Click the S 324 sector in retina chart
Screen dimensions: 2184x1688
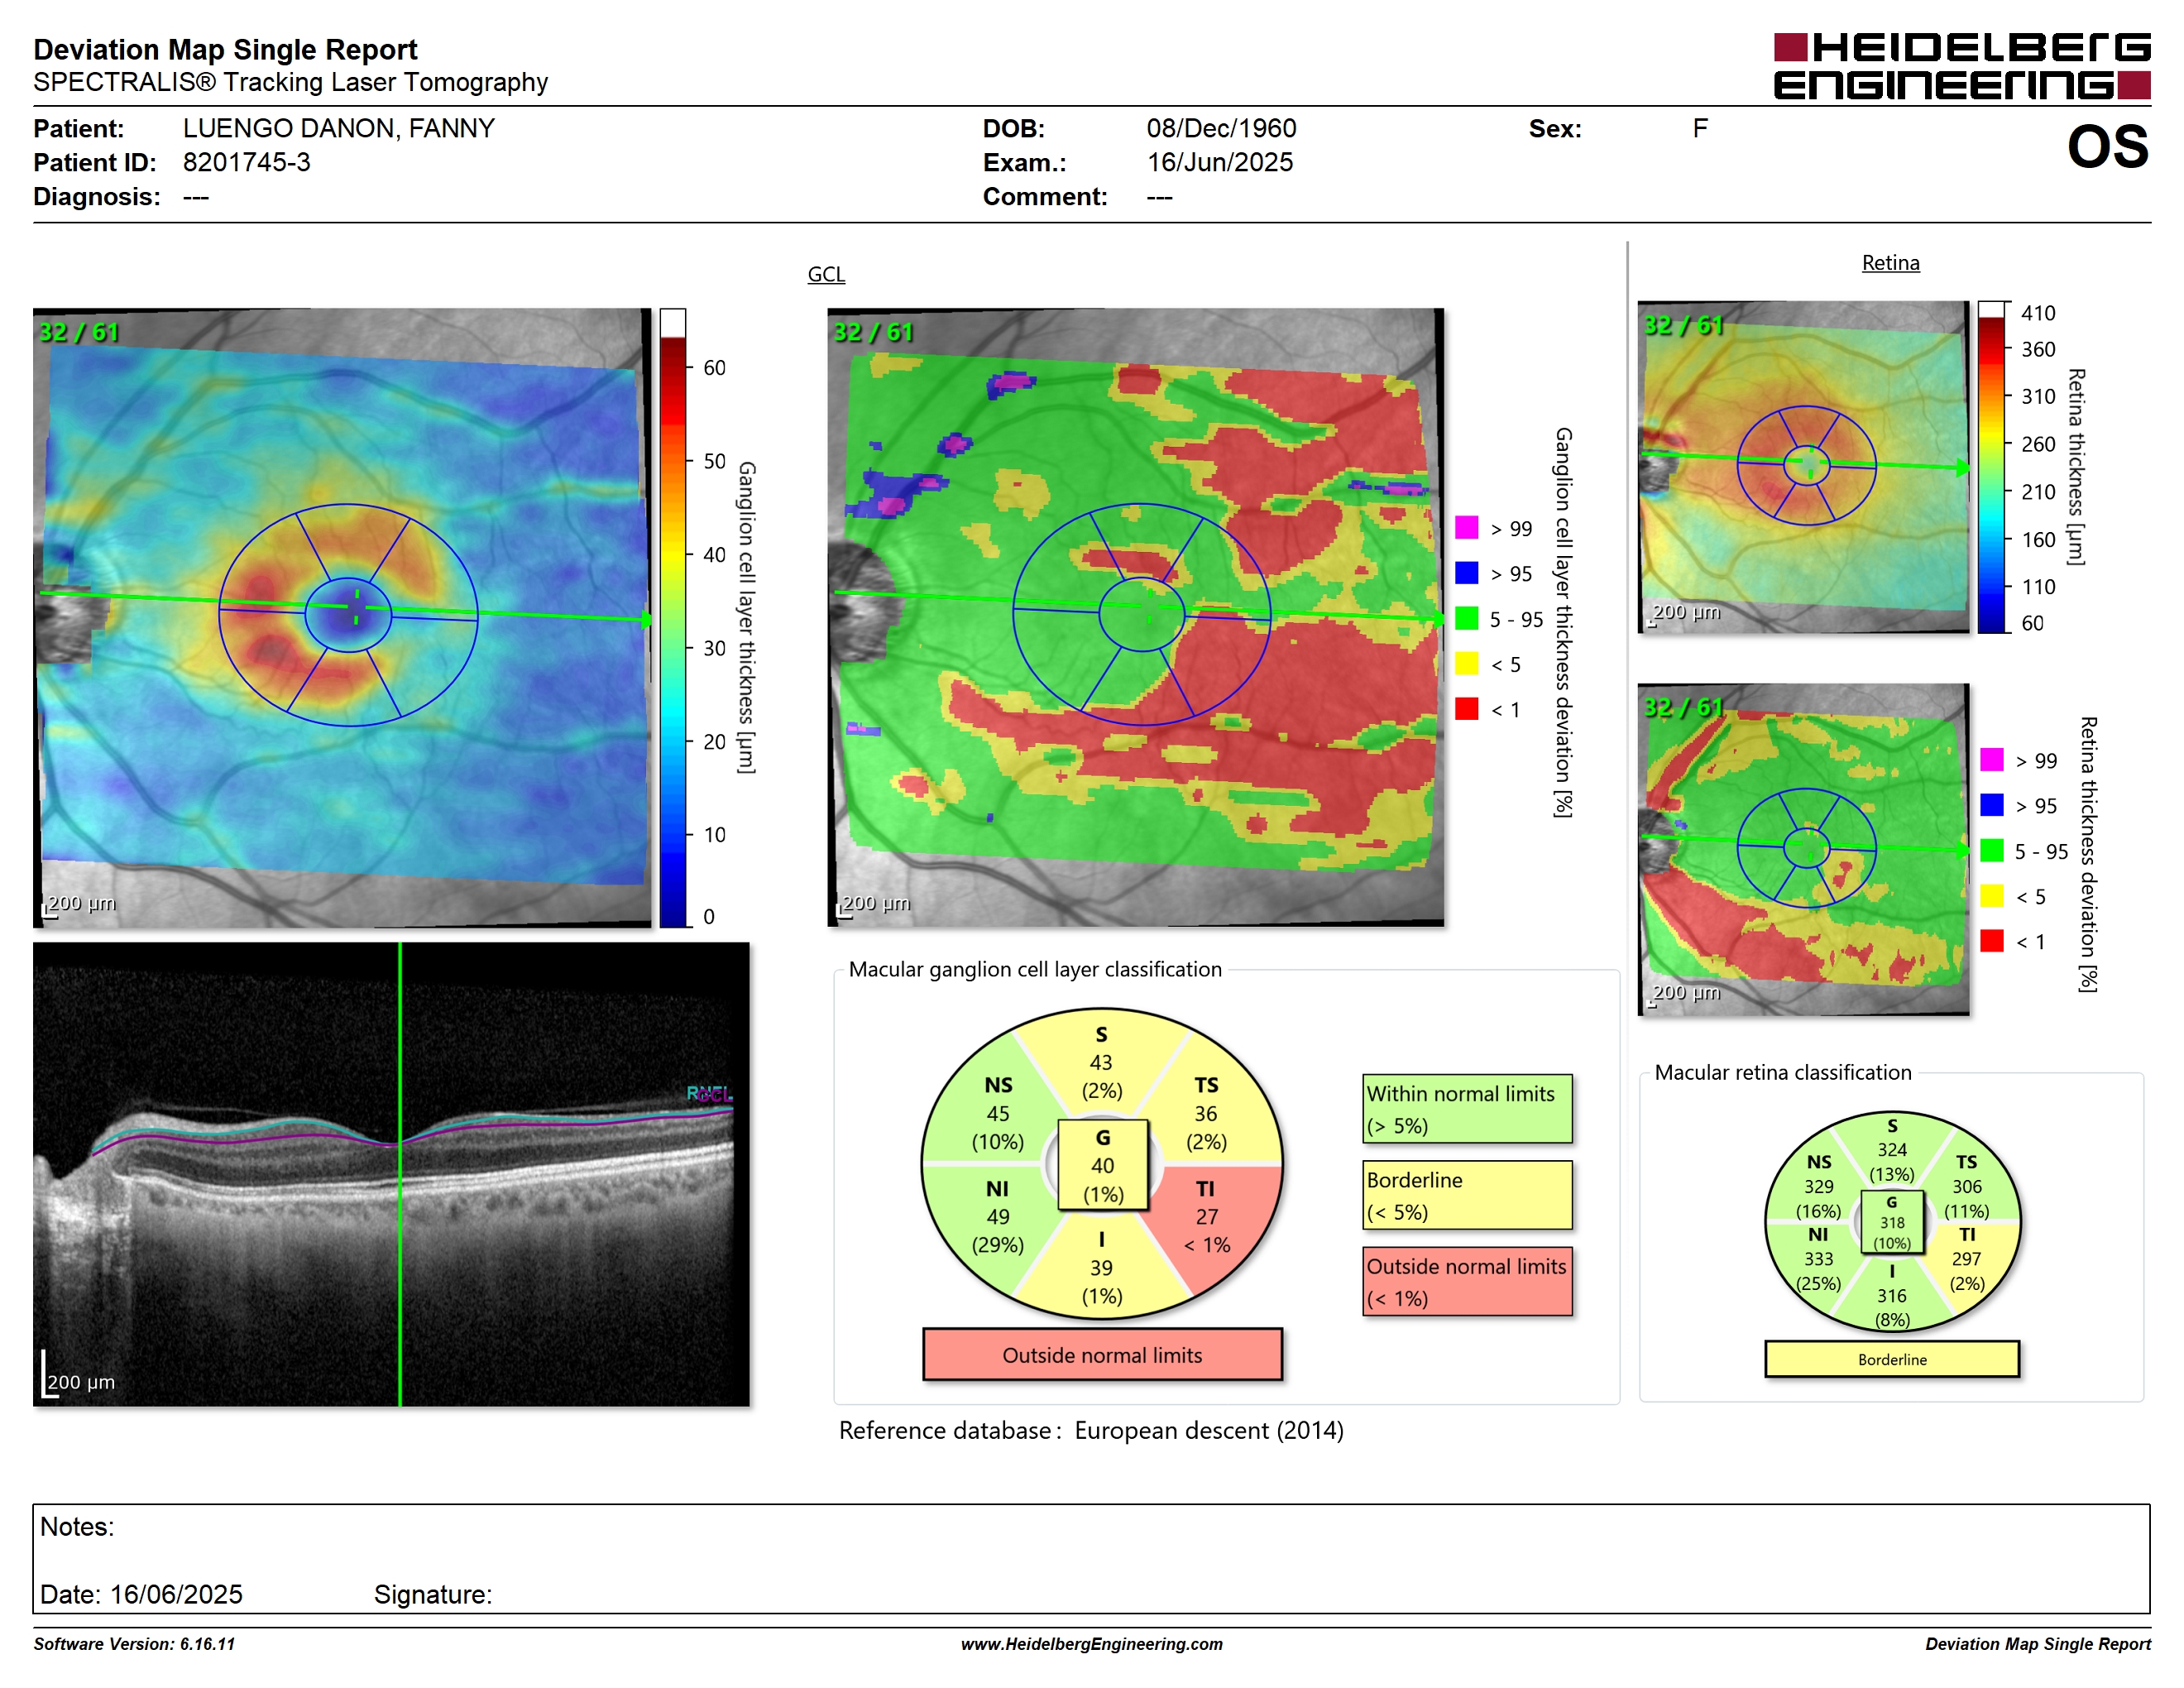point(1891,1150)
